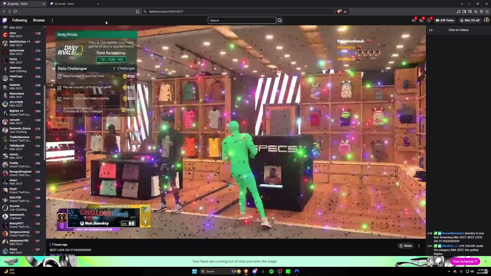Open the notifications inbox icon
Viewport: 491px width, 276px height.
pos(421,20)
